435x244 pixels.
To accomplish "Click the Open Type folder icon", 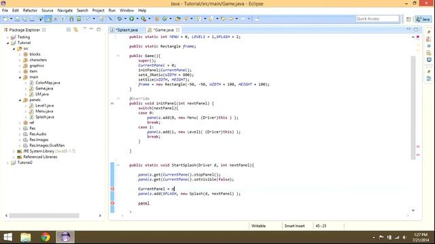I will pos(178,19).
